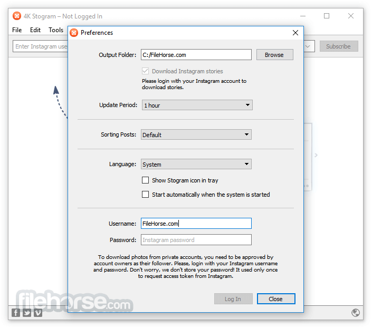Toggle Download Instagram stories checkbox
Viewport: 372px width, 328px height.
pos(145,71)
